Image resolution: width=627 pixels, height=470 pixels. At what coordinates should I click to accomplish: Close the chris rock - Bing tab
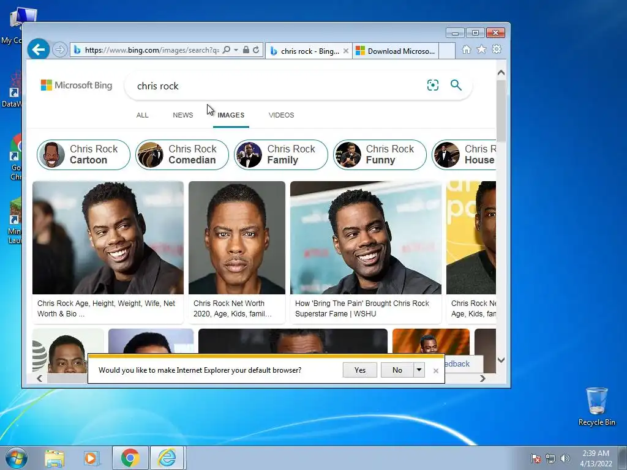pyautogui.click(x=346, y=51)
